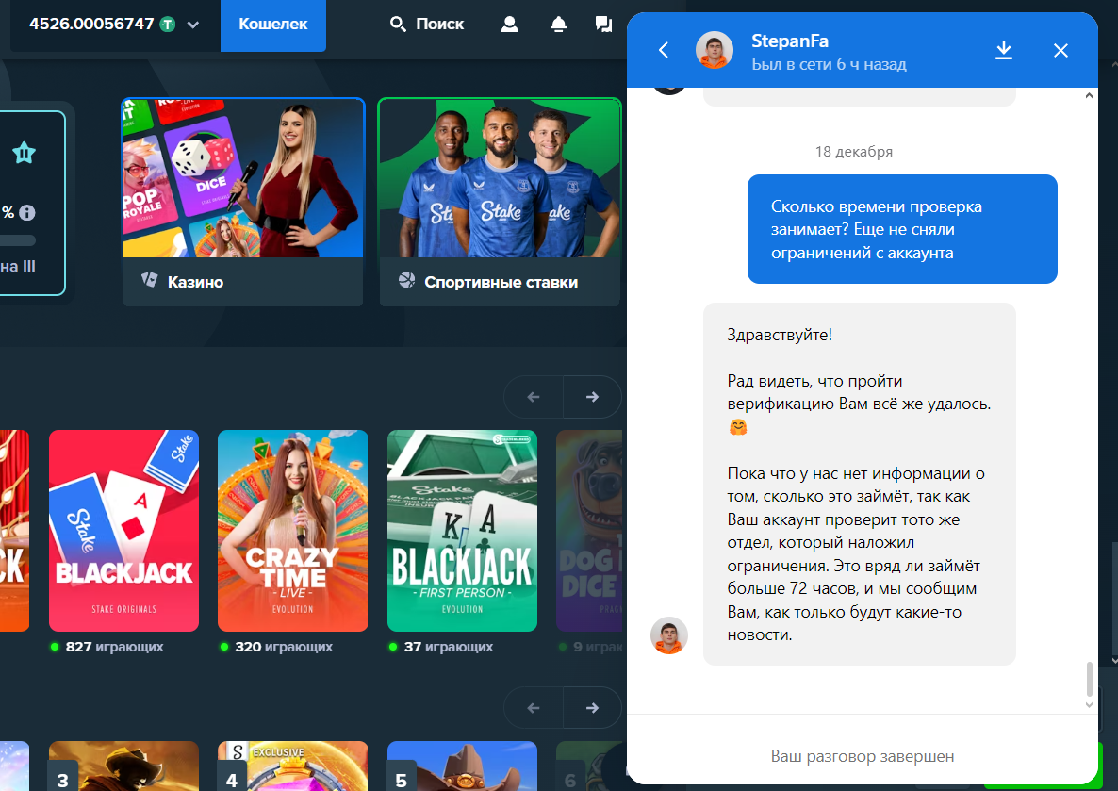This screenshot has width=1118, height=791.
Task: Click the back arrow in chat header
Action: click(x=664, y=51)
